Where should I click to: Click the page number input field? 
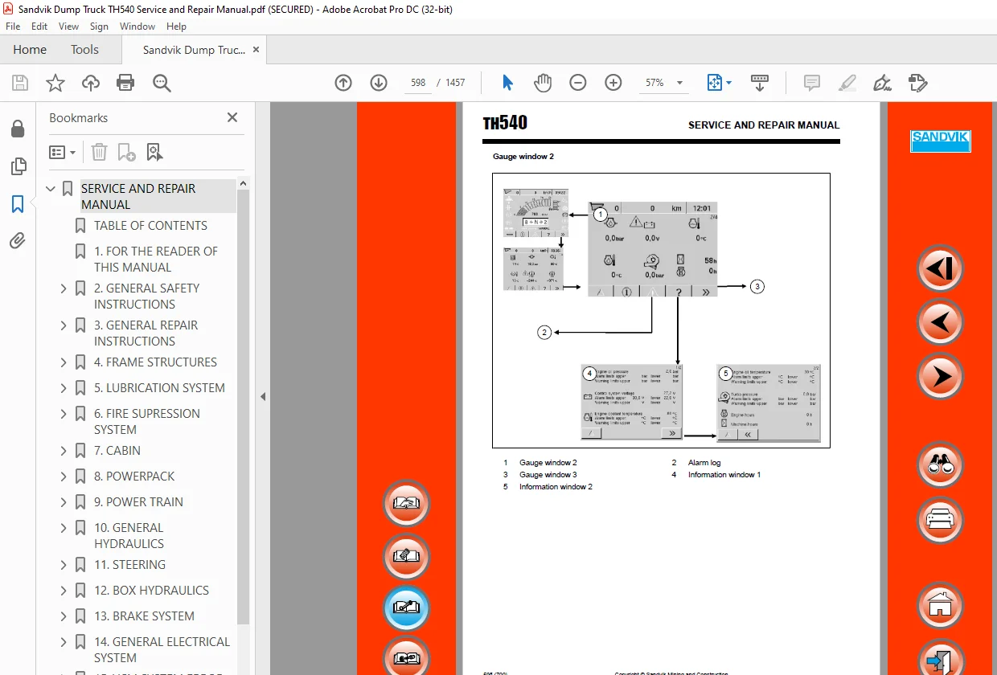pyautogui.click(x=417, y=83)
